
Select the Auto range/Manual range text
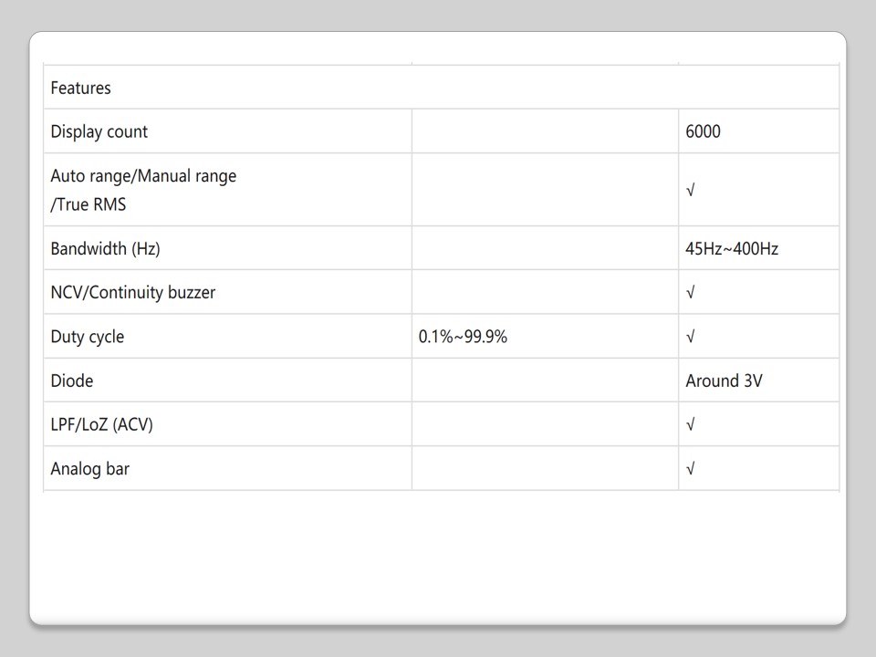click(x=143, y=175)
